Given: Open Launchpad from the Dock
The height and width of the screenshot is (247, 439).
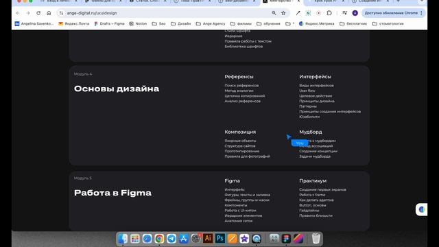Looking at the screenshot, I should pyautogui.click(x=135, y=239).
